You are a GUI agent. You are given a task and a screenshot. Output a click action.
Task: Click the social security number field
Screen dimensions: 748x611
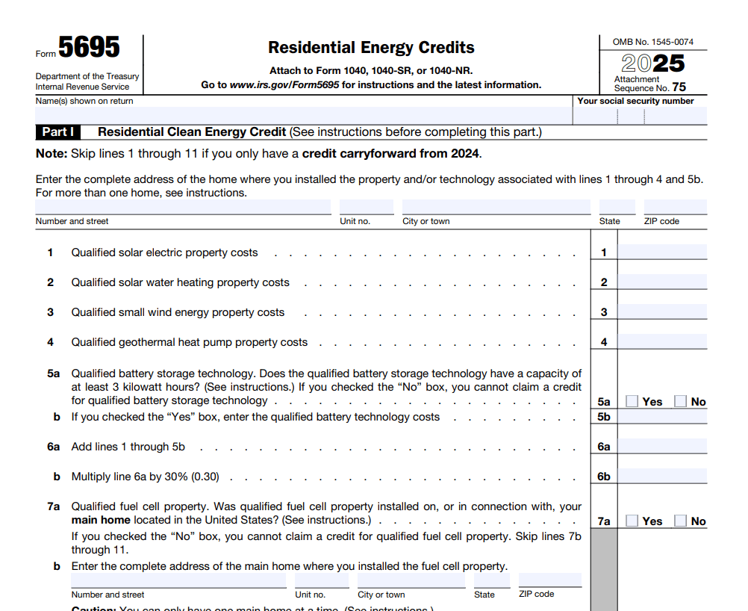[x=641, y=116]
